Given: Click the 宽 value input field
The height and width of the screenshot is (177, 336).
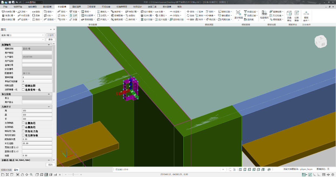Looking at the screenshot, I should pyautogui.click(x=37, y=111).
